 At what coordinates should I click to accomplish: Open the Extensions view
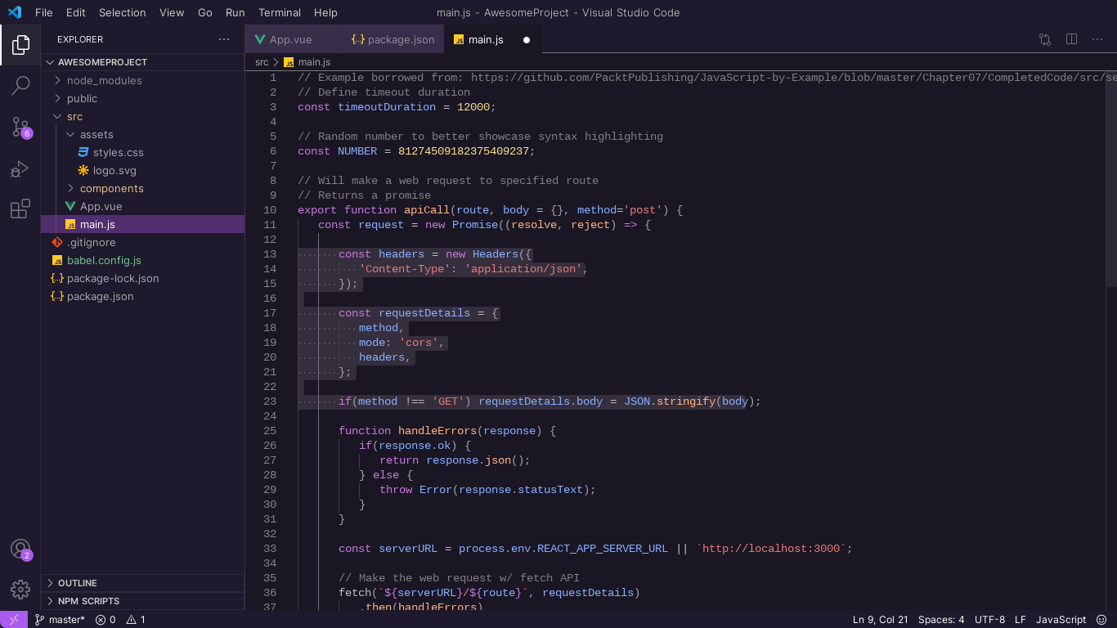point(20,209)
